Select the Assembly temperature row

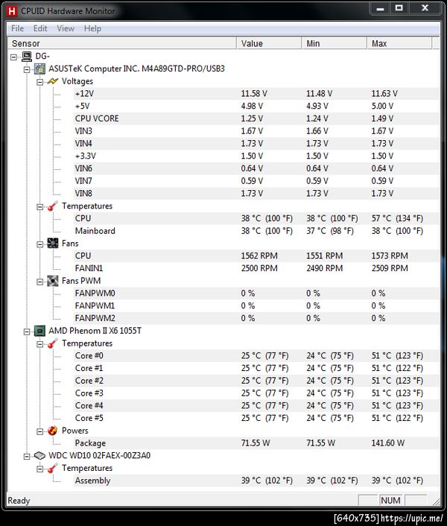click(256, 481)
